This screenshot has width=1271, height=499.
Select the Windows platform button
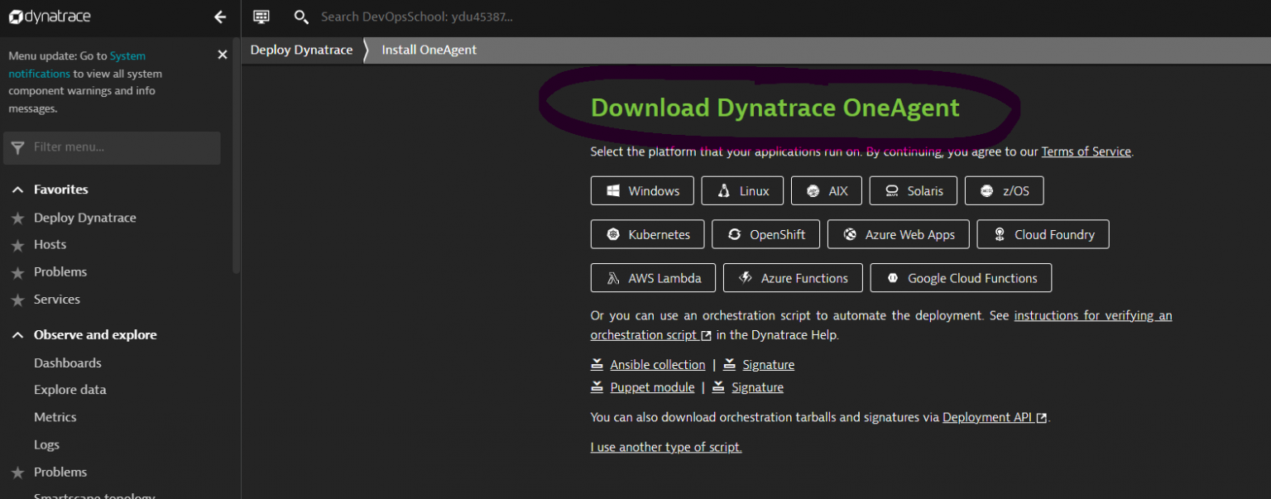tap(641, 190)
